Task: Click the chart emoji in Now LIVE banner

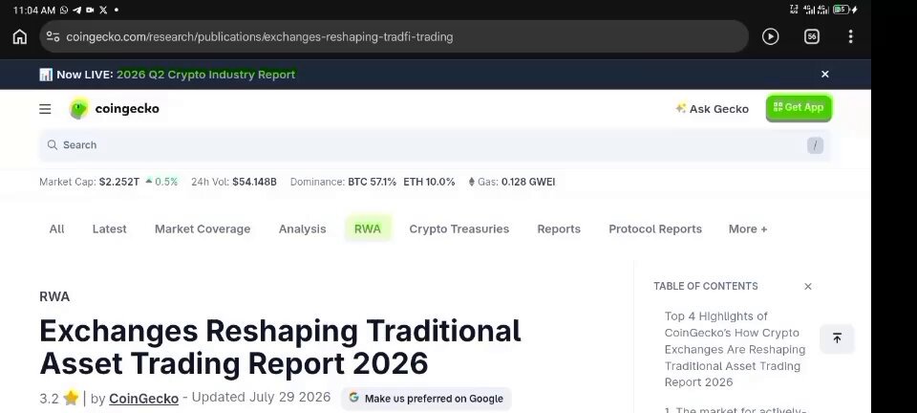Action: tap(46, 75)
